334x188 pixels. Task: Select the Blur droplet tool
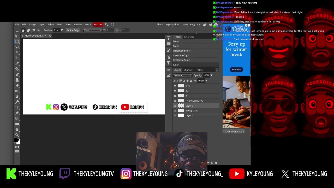17,96
